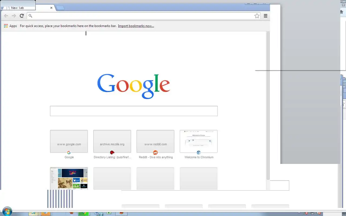
Task: Open the Windows Start menu orb
Action: tap(7, 211)
